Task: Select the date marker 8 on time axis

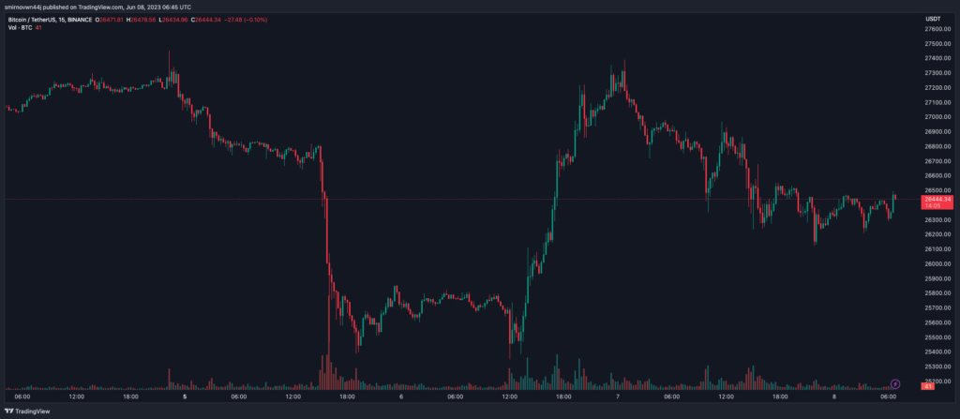Action: point(832,397)
